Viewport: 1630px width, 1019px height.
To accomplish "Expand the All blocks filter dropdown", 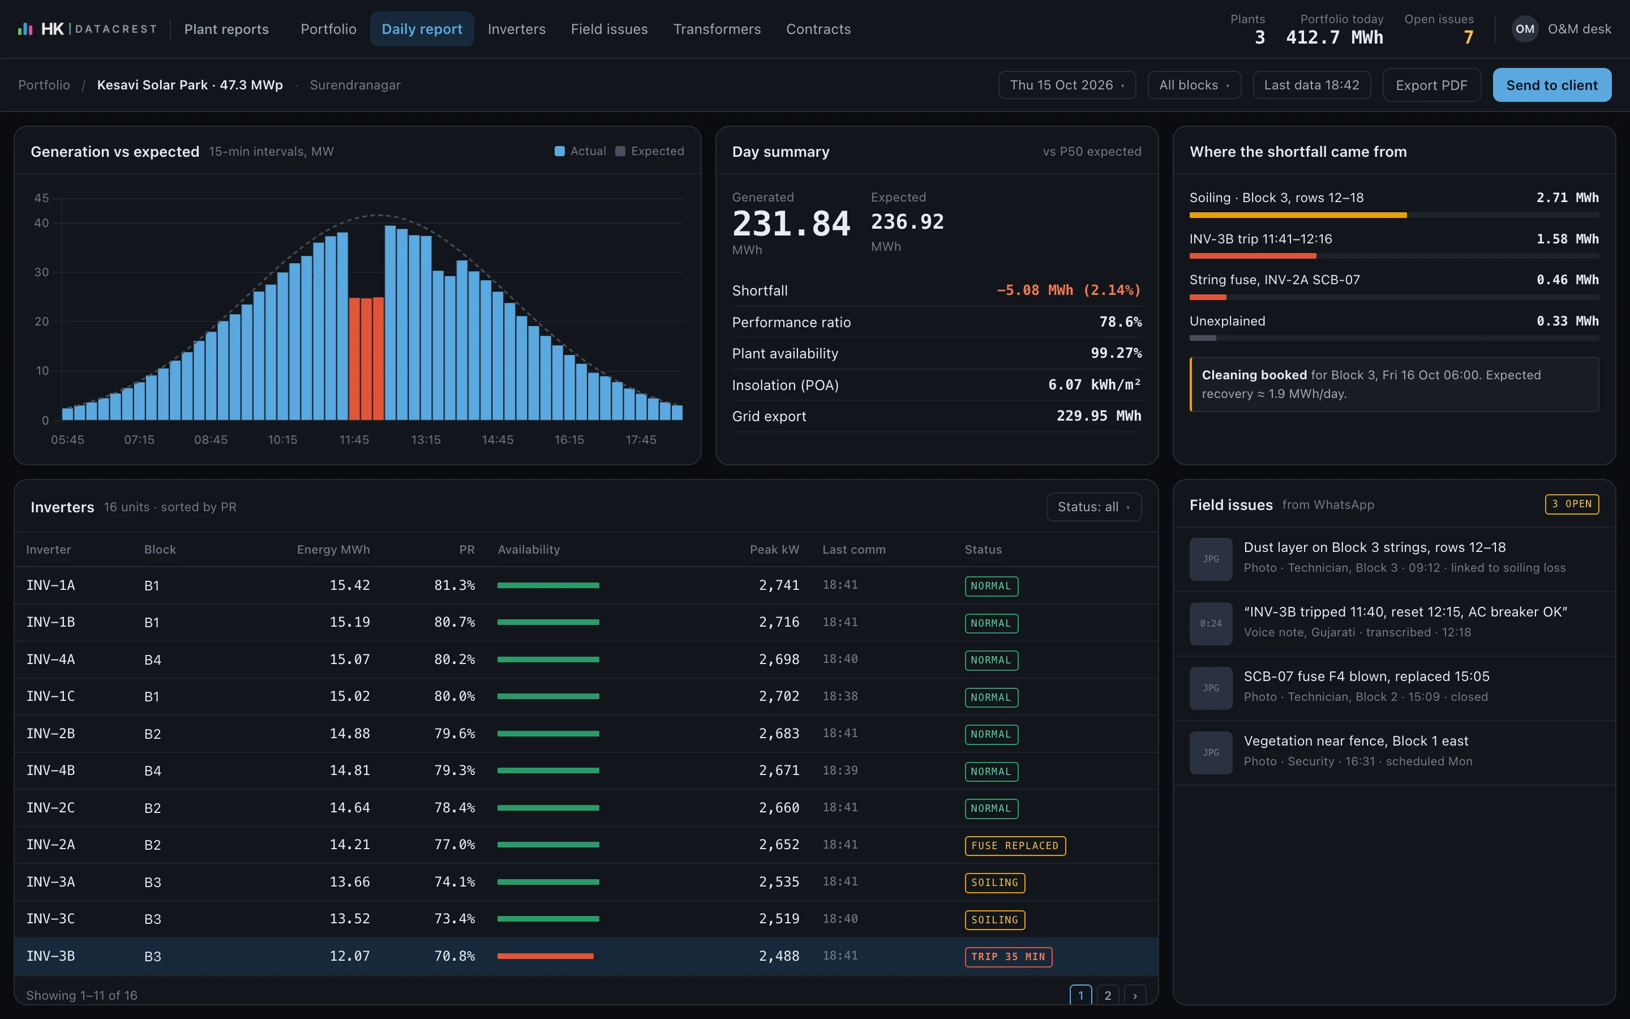I will 1194,85.
